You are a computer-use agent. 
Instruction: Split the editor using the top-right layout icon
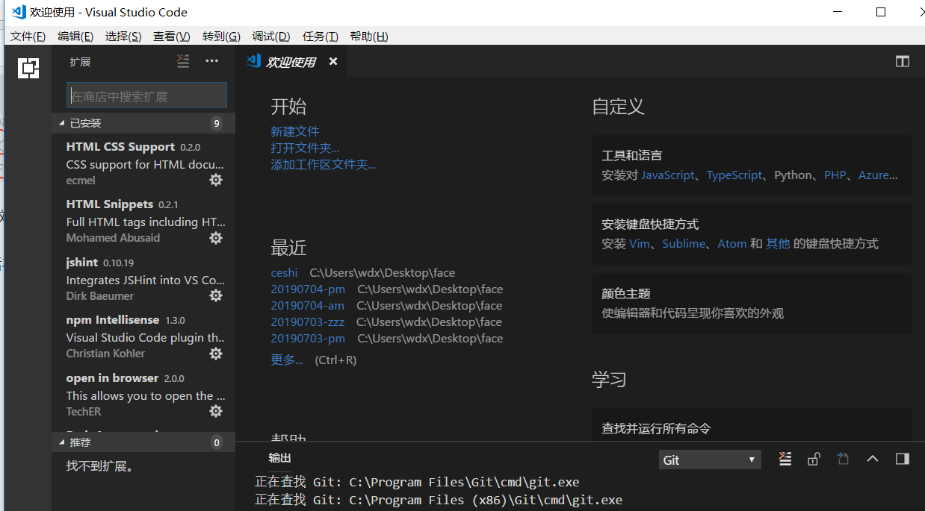[902, 61]
